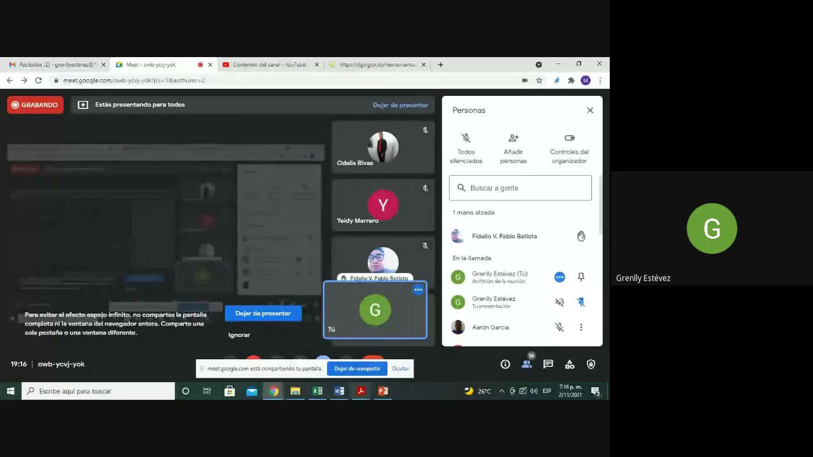
Task: Toggle the people list icon
Action: coord(527,364)
